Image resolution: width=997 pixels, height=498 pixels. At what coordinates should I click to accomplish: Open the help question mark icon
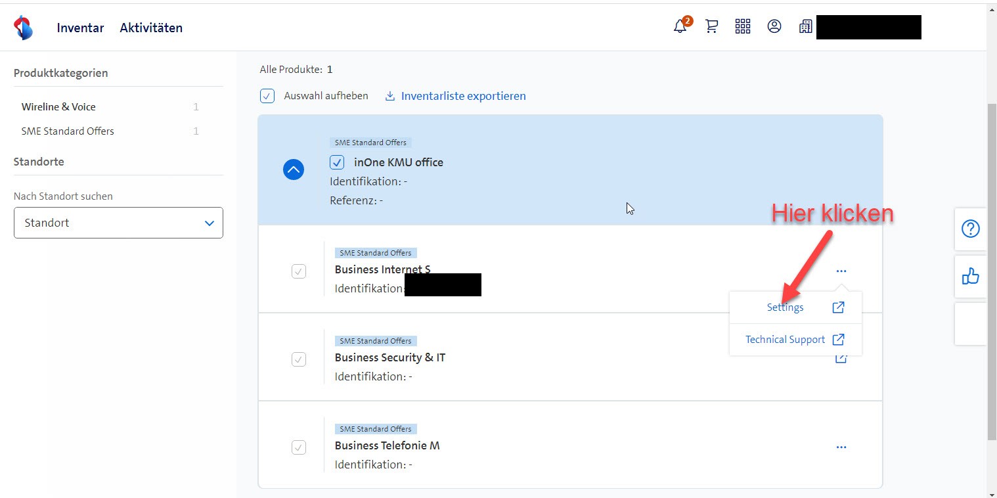click(970, 229)
